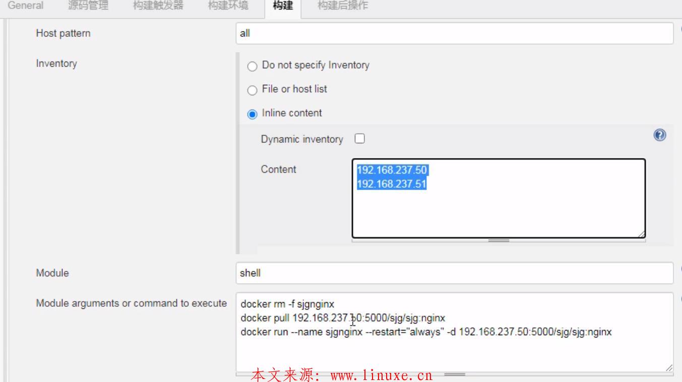Image resolution: width=682 pixels, height=382 pixels.
Task: Switch to the 构建触发器 tab
Action: [158, 6]
